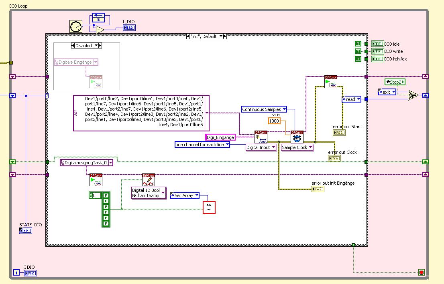Click the error out Start indicator terminal
Screen dimensions: 444x284
[339, 132]
